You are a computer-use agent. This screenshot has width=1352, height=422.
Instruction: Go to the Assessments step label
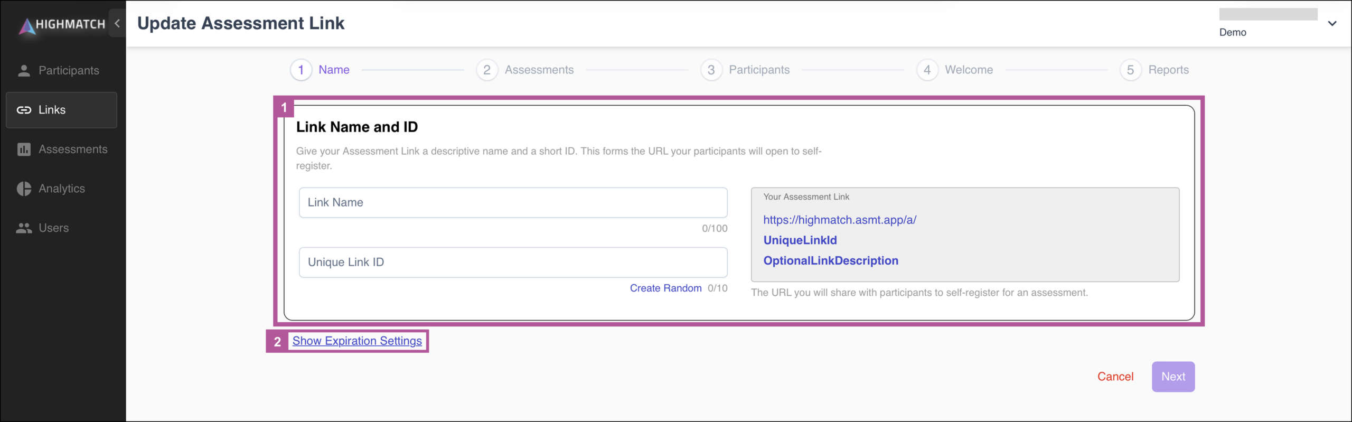pyautogui.click(x=539, y=70)
